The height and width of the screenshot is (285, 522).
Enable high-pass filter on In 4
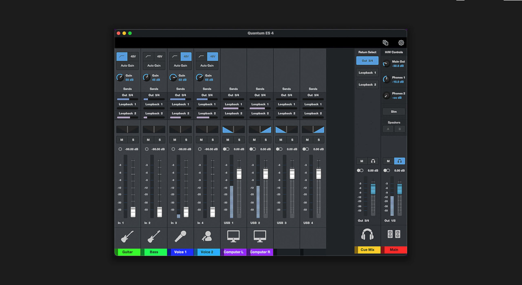coord(201,57)
